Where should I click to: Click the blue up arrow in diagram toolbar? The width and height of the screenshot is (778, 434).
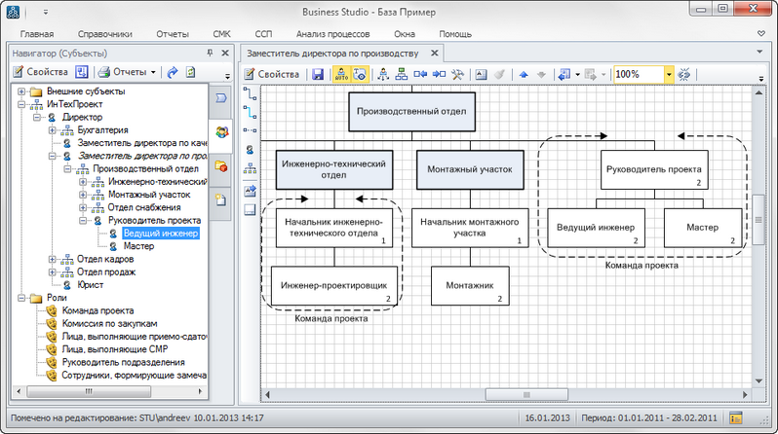tap(524, 75)
